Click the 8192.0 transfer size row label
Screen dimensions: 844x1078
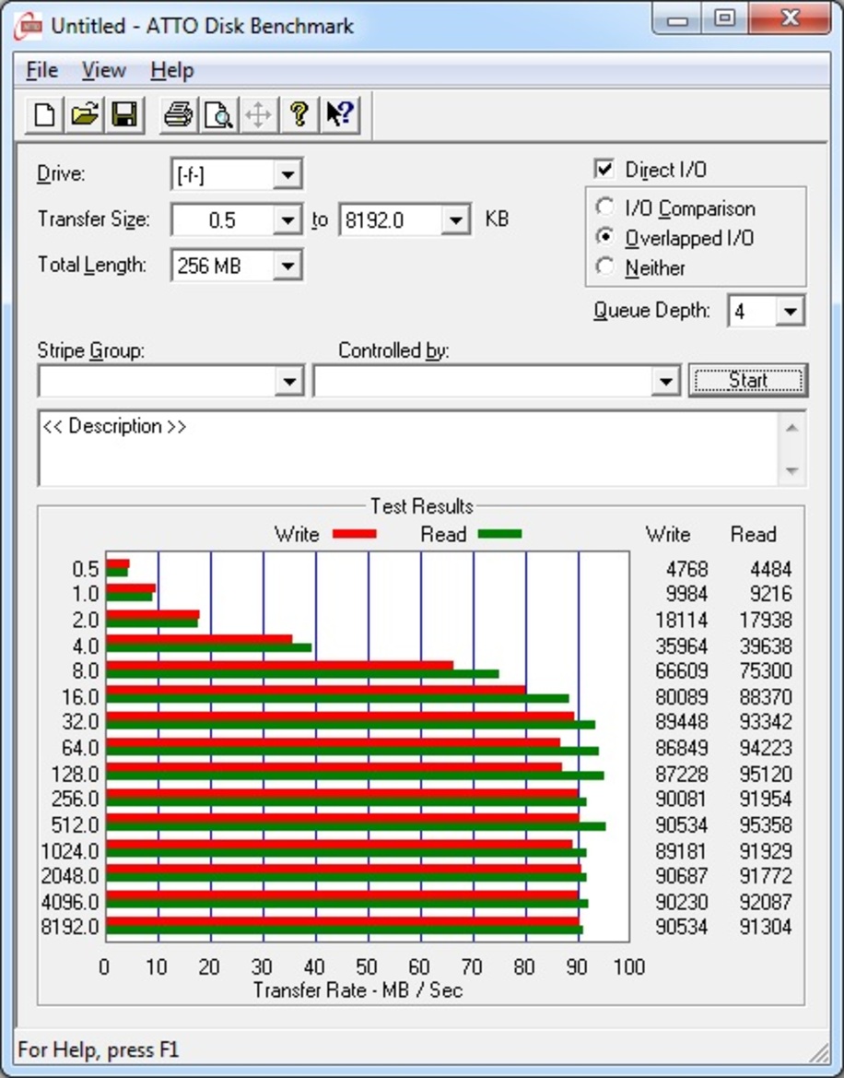click(70, 927)
